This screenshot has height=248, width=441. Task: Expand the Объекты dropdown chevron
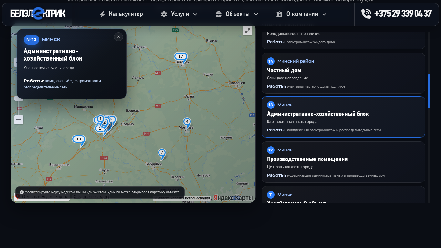(256, 14)
